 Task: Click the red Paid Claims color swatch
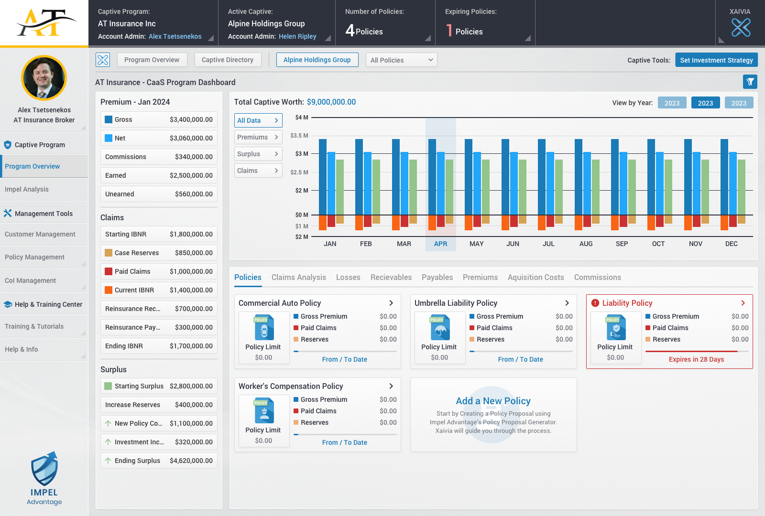pyautogui.click(x=109, y=271)
